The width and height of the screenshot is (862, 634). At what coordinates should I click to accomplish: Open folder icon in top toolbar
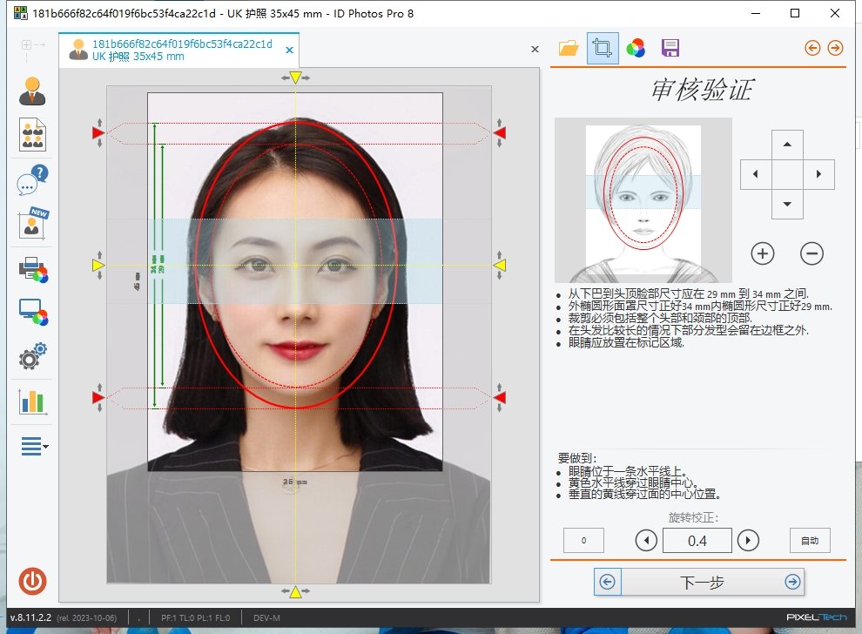pyautogui.click(x=569, y=48)
